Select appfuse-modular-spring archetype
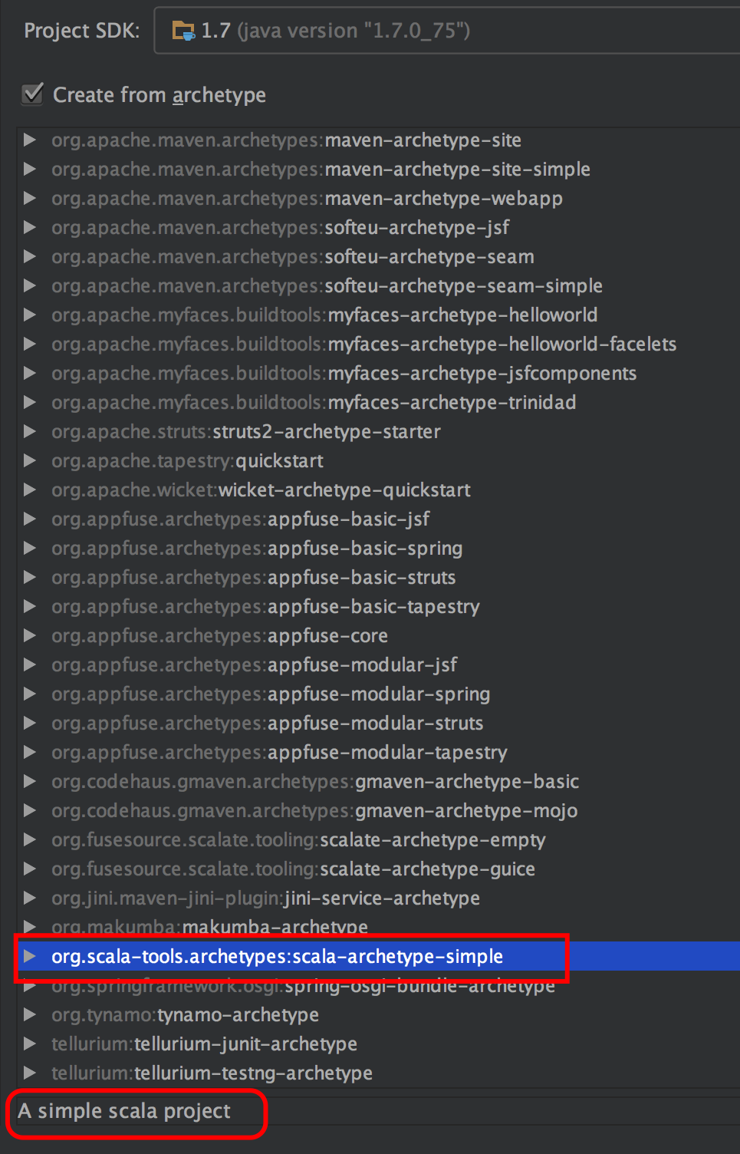Image resolution: width=740 pixels, height=1154 pixels. pos(271,694)
